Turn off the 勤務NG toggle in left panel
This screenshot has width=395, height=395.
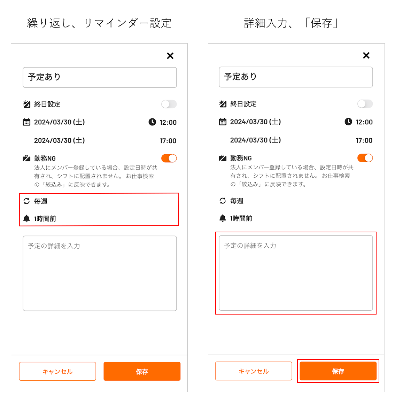(169, 158)
